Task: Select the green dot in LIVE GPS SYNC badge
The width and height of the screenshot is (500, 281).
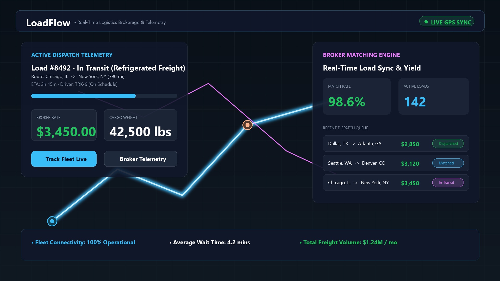Action: (x=426, y=22)
